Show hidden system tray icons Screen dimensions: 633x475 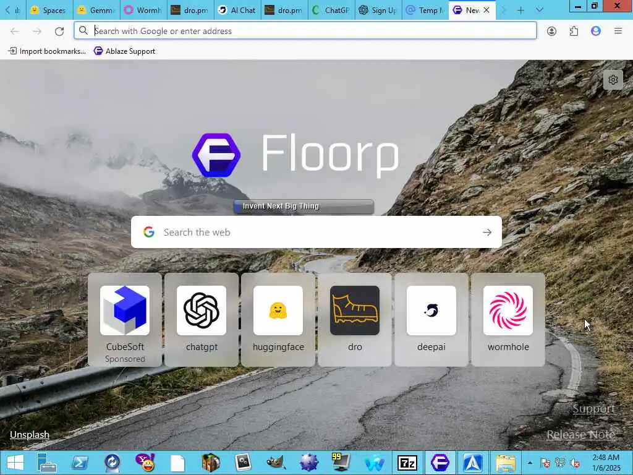click(x=530, y=463)
